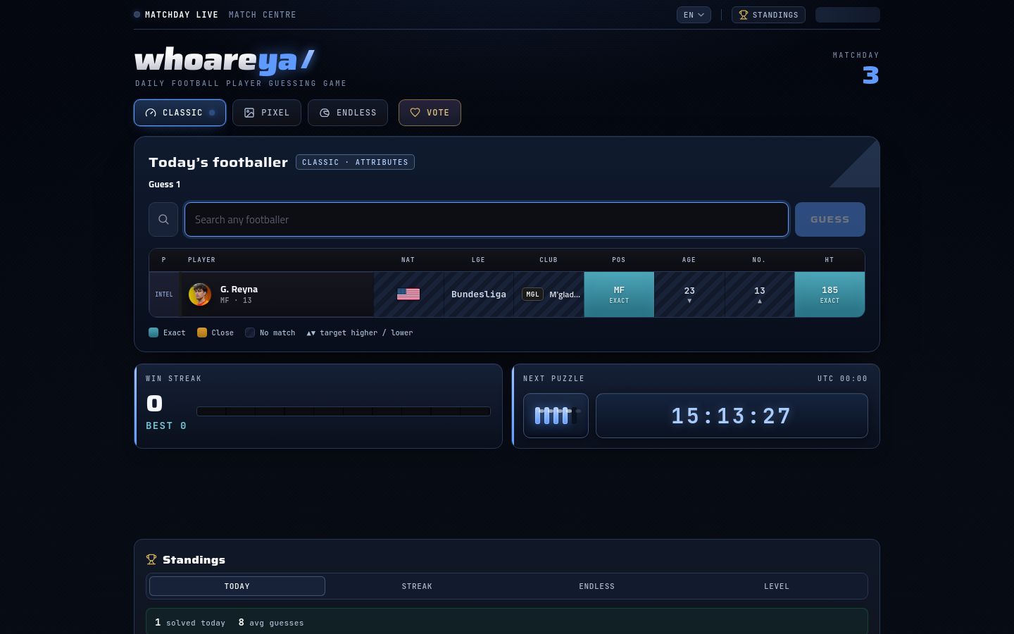Click the LGE column header

point(478,260)
